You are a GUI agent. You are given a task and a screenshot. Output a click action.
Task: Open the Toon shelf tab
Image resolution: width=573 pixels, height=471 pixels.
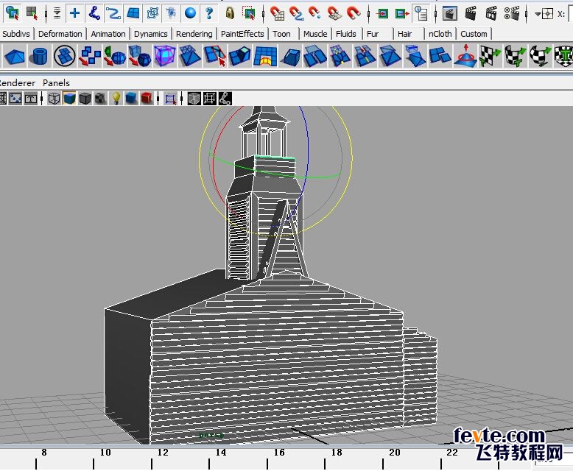click(x=282, y=34)
